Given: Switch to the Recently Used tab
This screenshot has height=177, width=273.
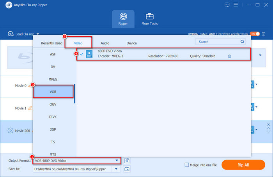Looking at the screenshot, I should [51, 43].
